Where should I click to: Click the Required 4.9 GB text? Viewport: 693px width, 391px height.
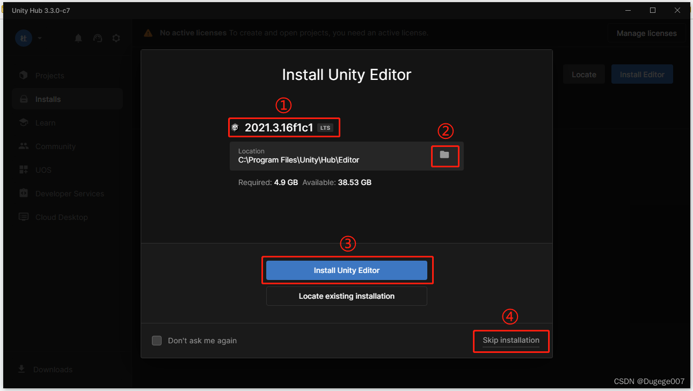coord(268,182)
